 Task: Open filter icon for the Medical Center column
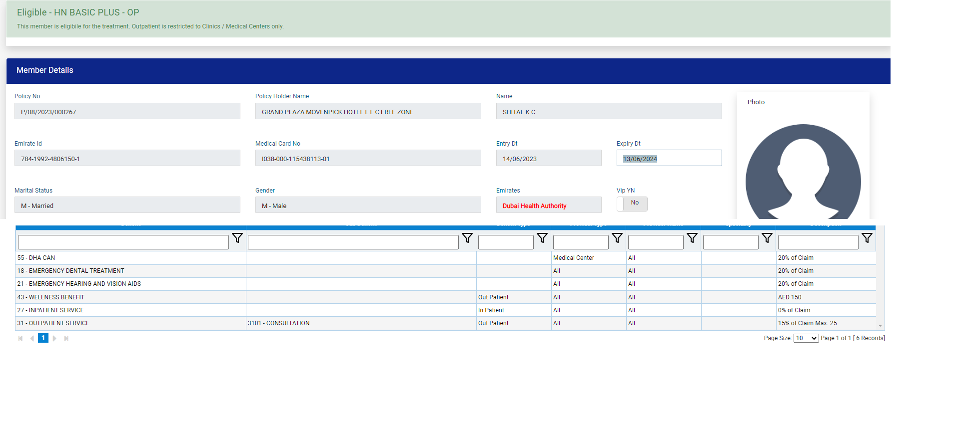(617, 238)
